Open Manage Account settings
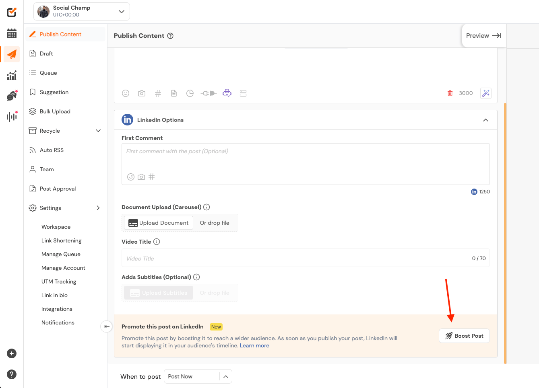This screenshot has width=539, height=388. click(x=63, y=268)
